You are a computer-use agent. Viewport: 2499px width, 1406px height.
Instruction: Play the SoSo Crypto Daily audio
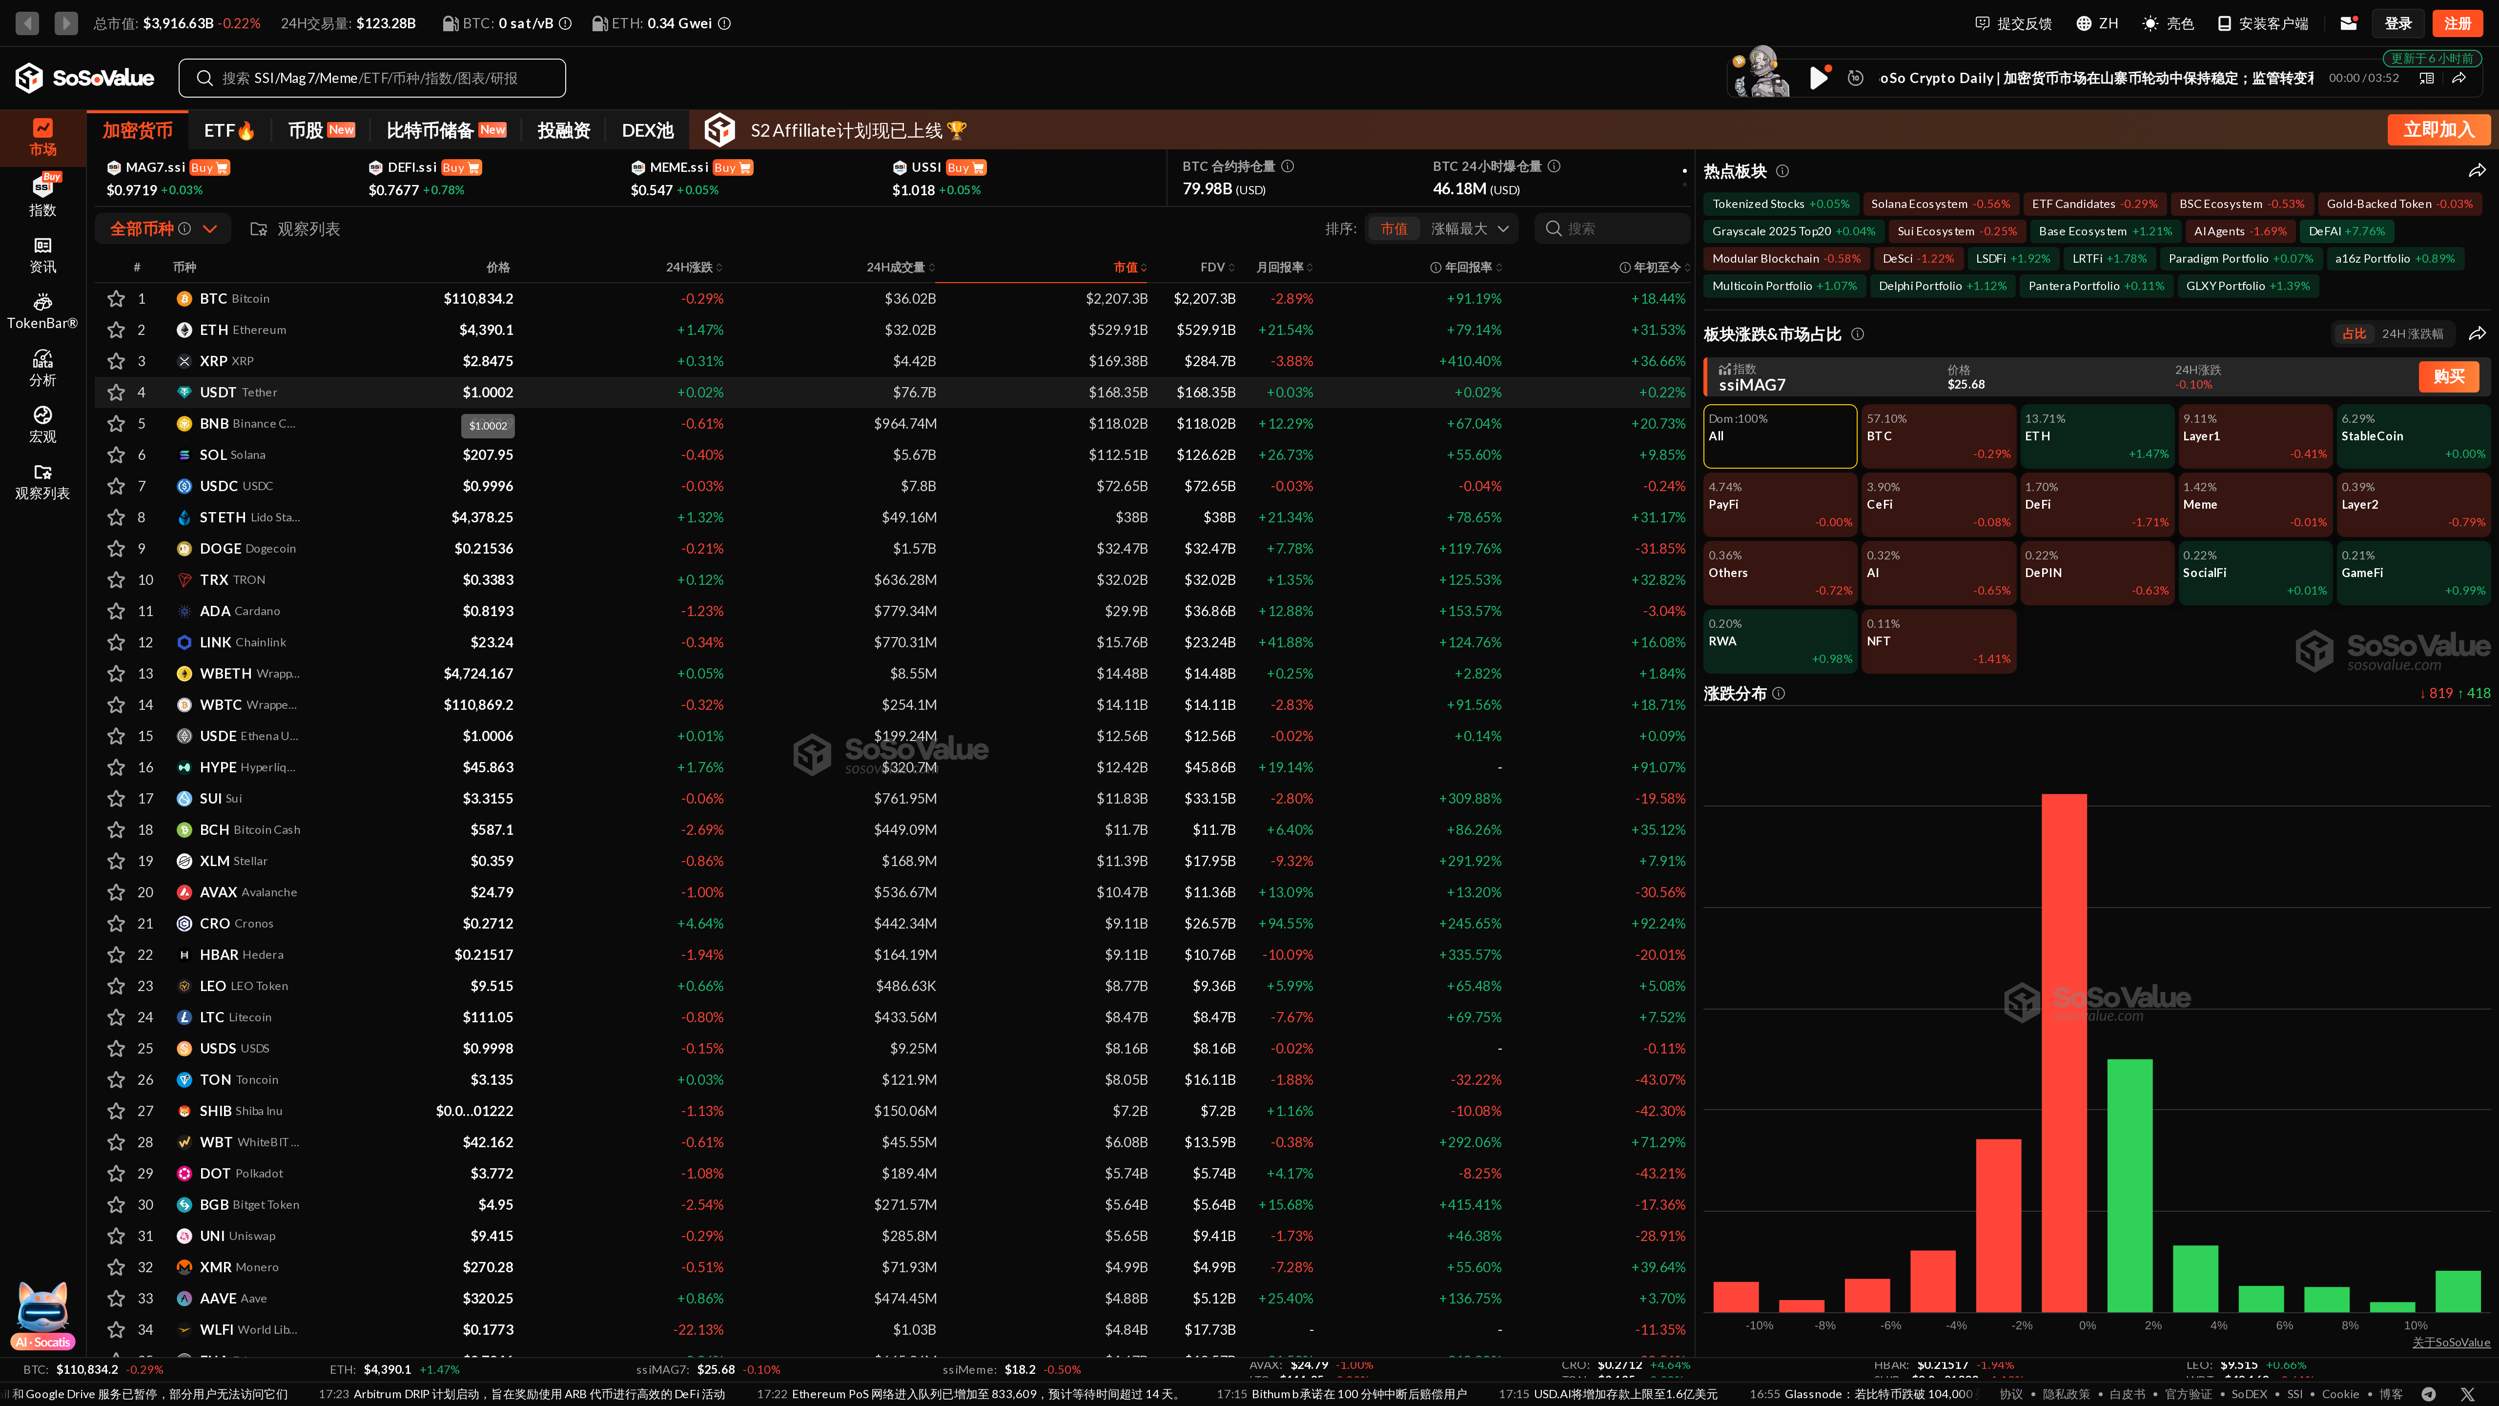(x=1818, y=78)
